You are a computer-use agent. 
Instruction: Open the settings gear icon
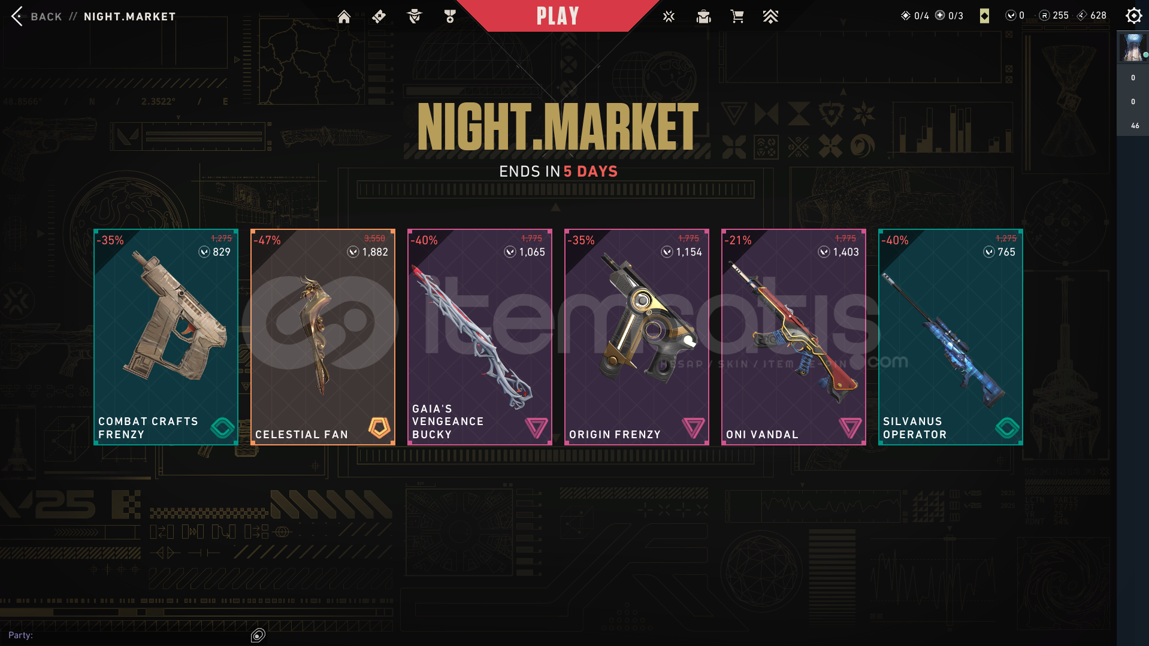[x=1133, y=16]
